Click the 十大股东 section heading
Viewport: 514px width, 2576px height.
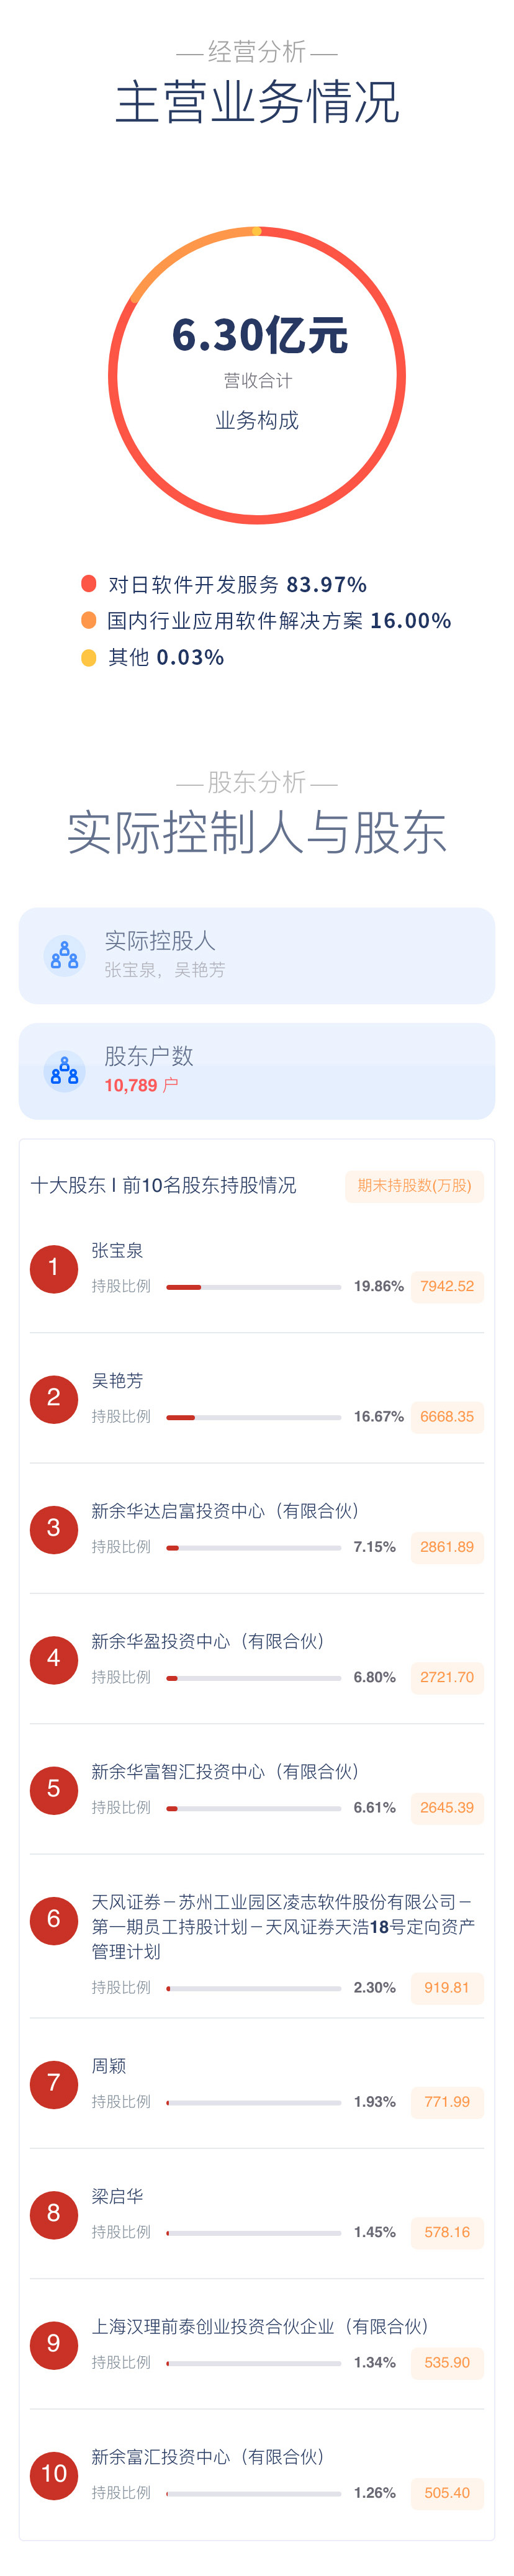163,1185
